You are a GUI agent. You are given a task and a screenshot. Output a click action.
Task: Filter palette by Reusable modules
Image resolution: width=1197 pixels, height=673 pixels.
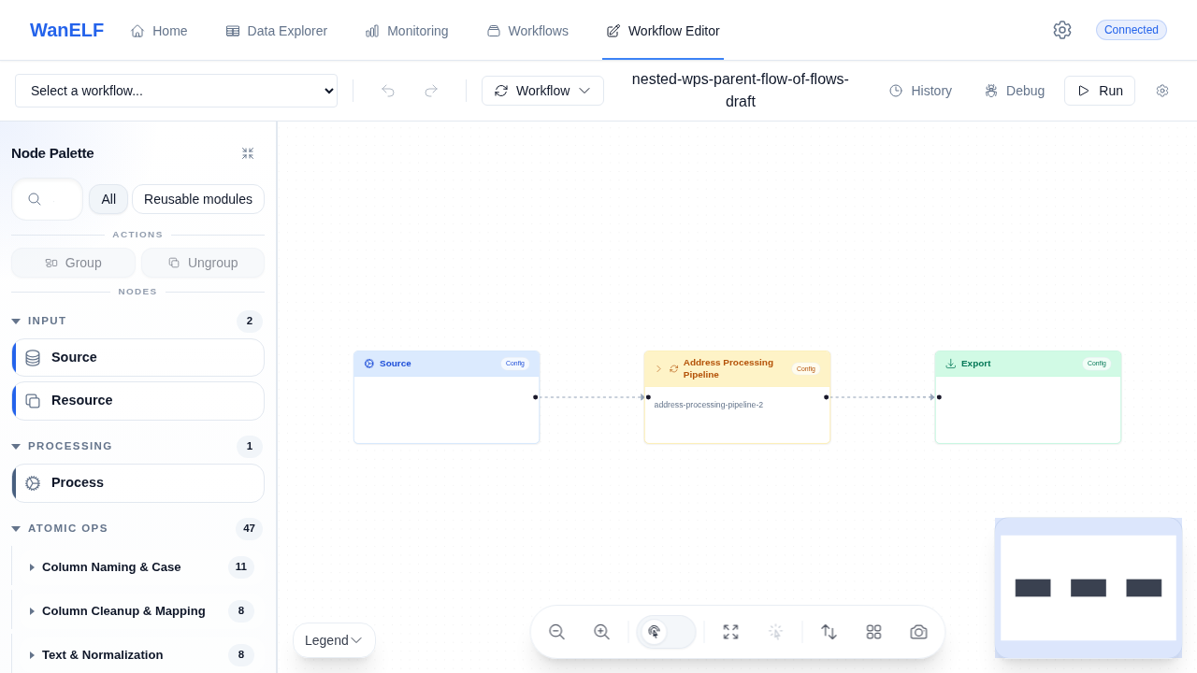[x=198, y=199]
